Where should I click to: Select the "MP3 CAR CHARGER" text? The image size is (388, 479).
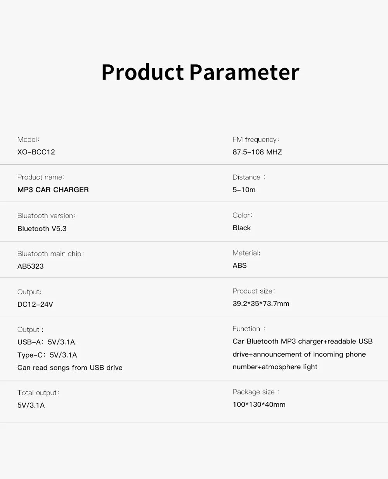(x=53, y=190)
